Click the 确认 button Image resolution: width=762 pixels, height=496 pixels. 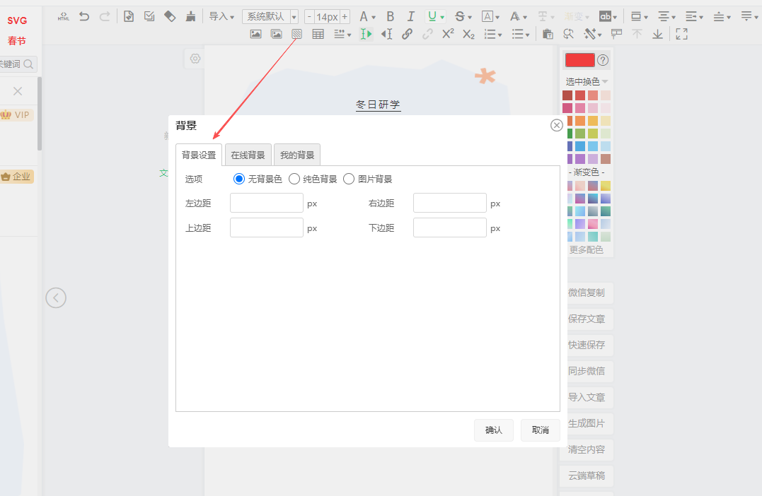494,430
